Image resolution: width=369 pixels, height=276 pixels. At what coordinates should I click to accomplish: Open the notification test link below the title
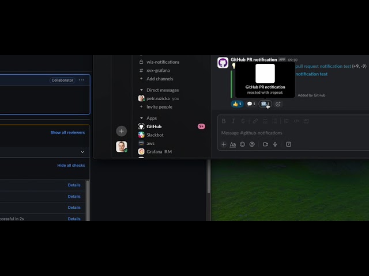[x=311, y=74]
